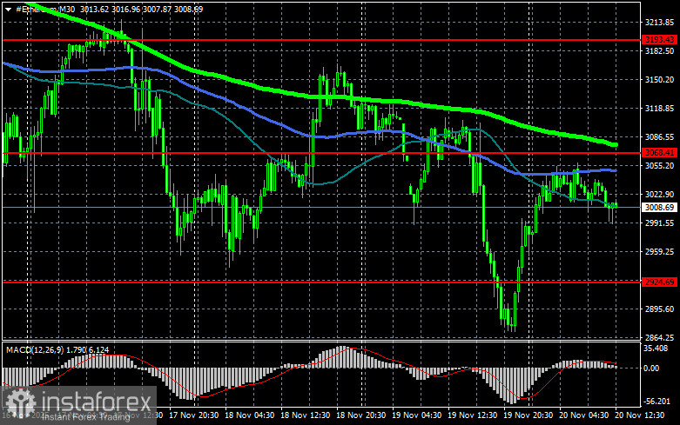The height and width of the screenshot is (425, 680).
Task: Click the 3055.20 price axis value
Action: click(659, 166)
